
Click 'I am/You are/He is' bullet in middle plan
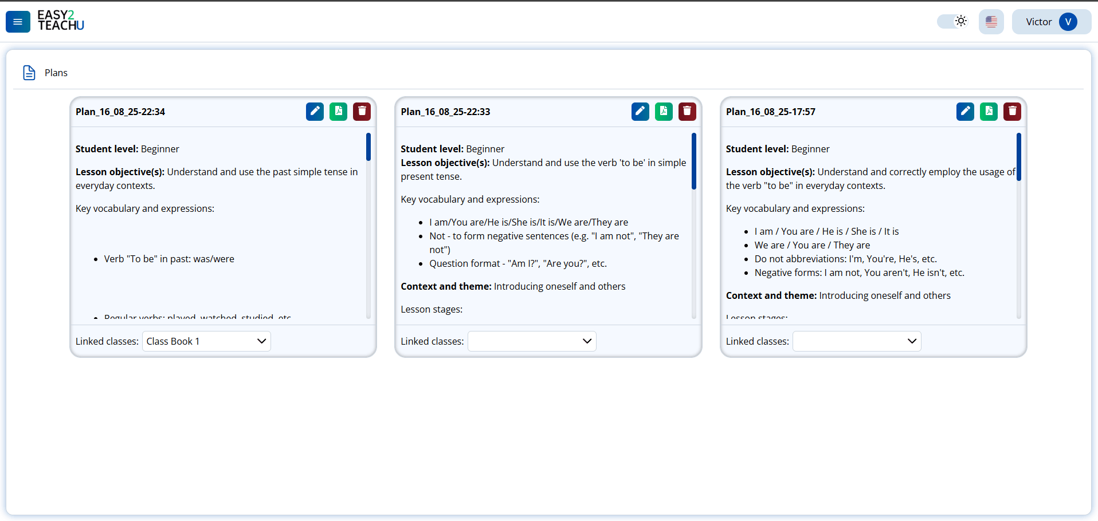pos(528,222)
